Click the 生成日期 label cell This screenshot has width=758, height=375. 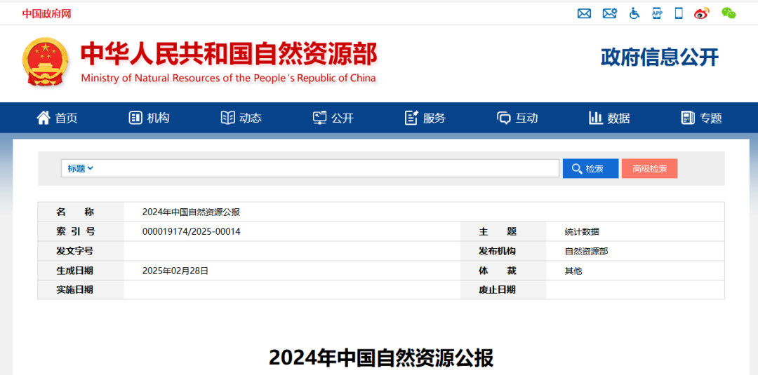81,271
